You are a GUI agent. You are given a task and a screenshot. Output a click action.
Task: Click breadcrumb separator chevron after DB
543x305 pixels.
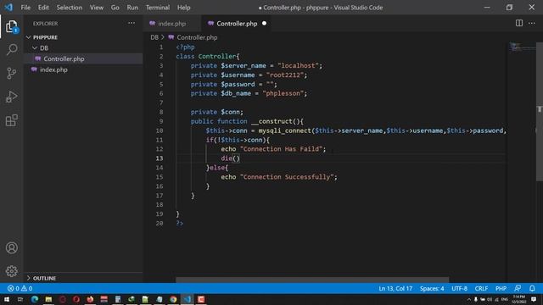coord(162,37)
